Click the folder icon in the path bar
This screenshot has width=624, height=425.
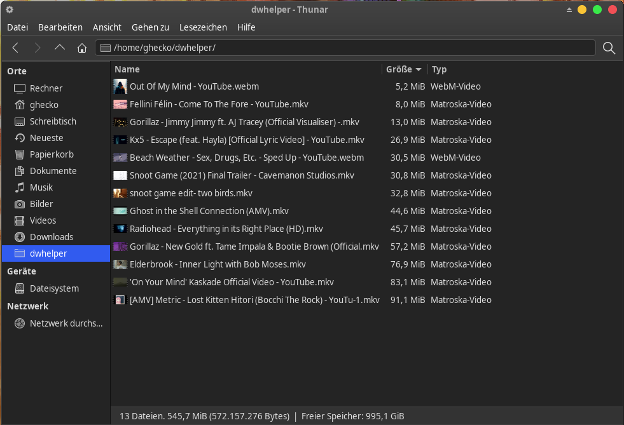click(x=106, y=48)
